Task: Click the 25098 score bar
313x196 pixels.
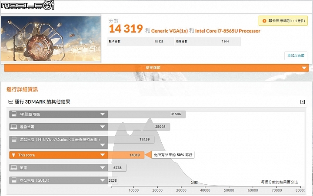Action: [x=139, y=127]
